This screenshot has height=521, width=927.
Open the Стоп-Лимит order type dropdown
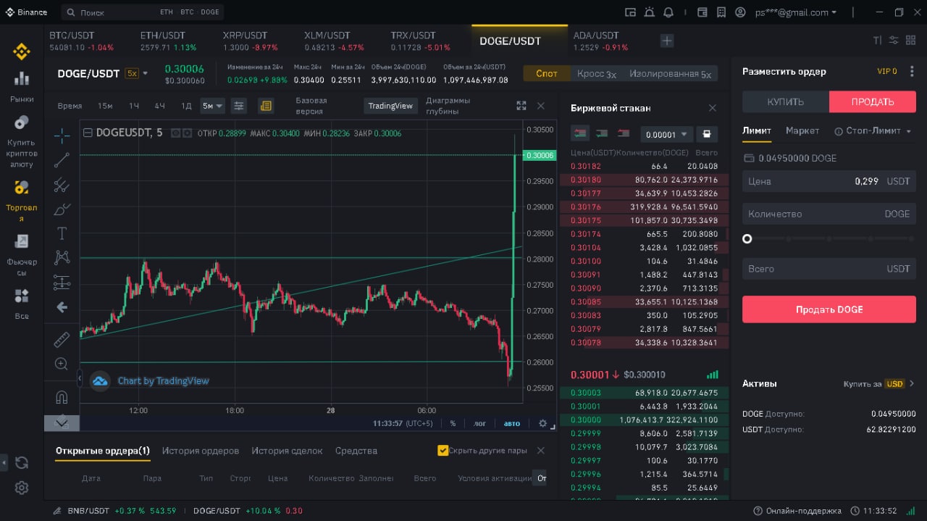click(873, 131)
